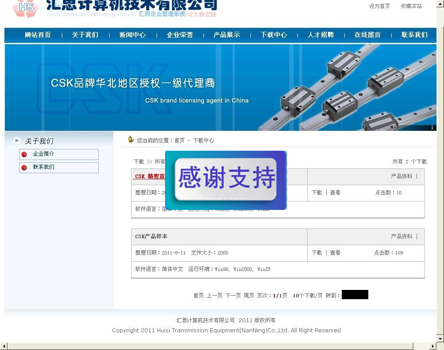Click 点击数:109 text
The height and width of the screenshot is (350, 444).
pos(389,253)
